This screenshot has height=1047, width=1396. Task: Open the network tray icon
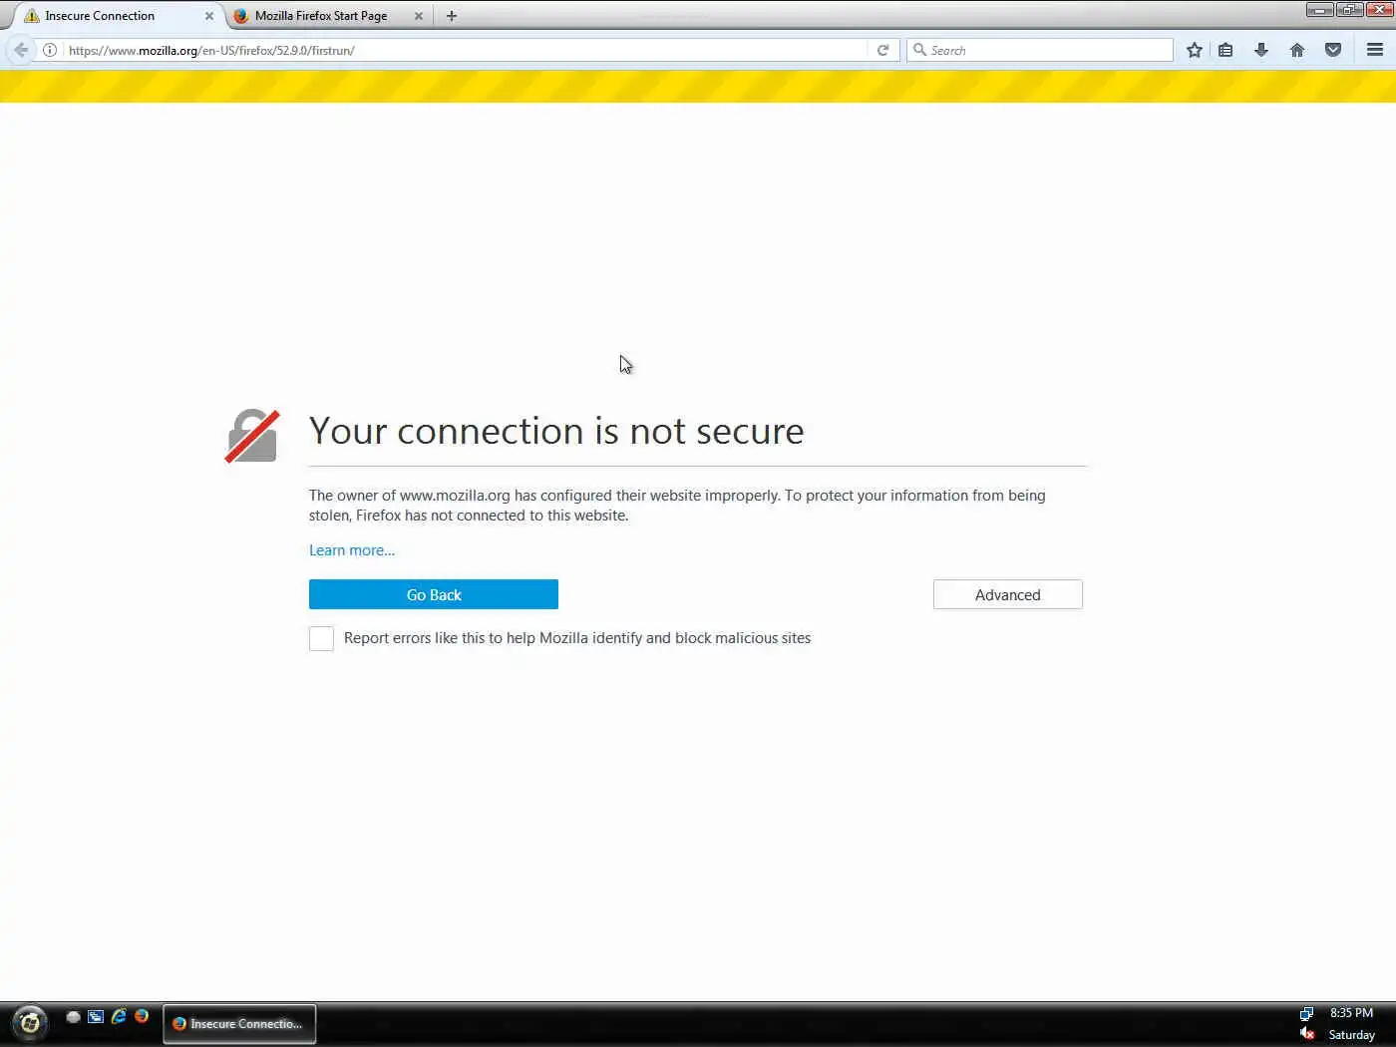point(1307,1014)
